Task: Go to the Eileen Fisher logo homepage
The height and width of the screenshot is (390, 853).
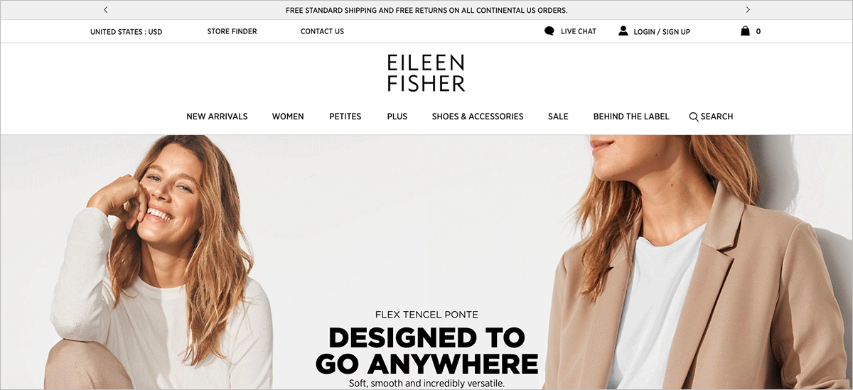Action: 426,72
